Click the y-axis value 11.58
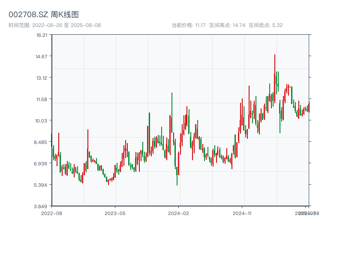The image size is (343, 257). pos(42,99)
